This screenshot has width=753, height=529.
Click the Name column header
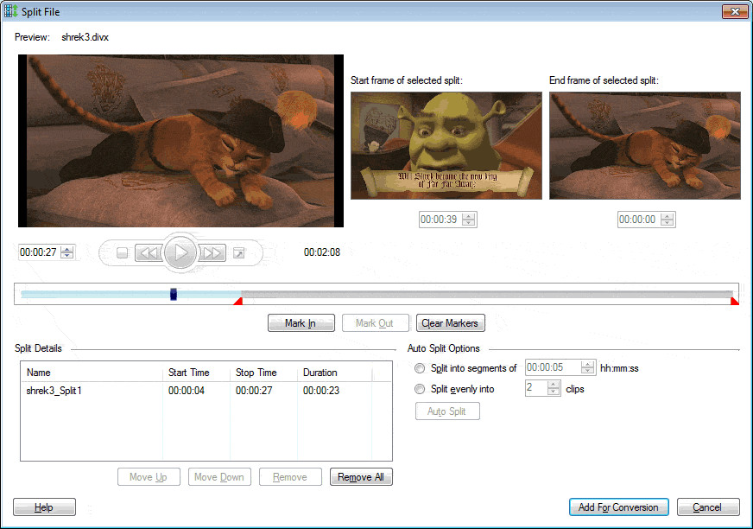[x=92, y=373]
